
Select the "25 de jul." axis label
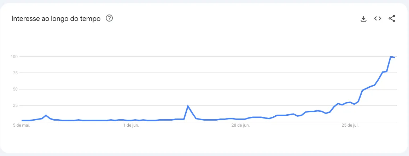[x=350, y=125]
